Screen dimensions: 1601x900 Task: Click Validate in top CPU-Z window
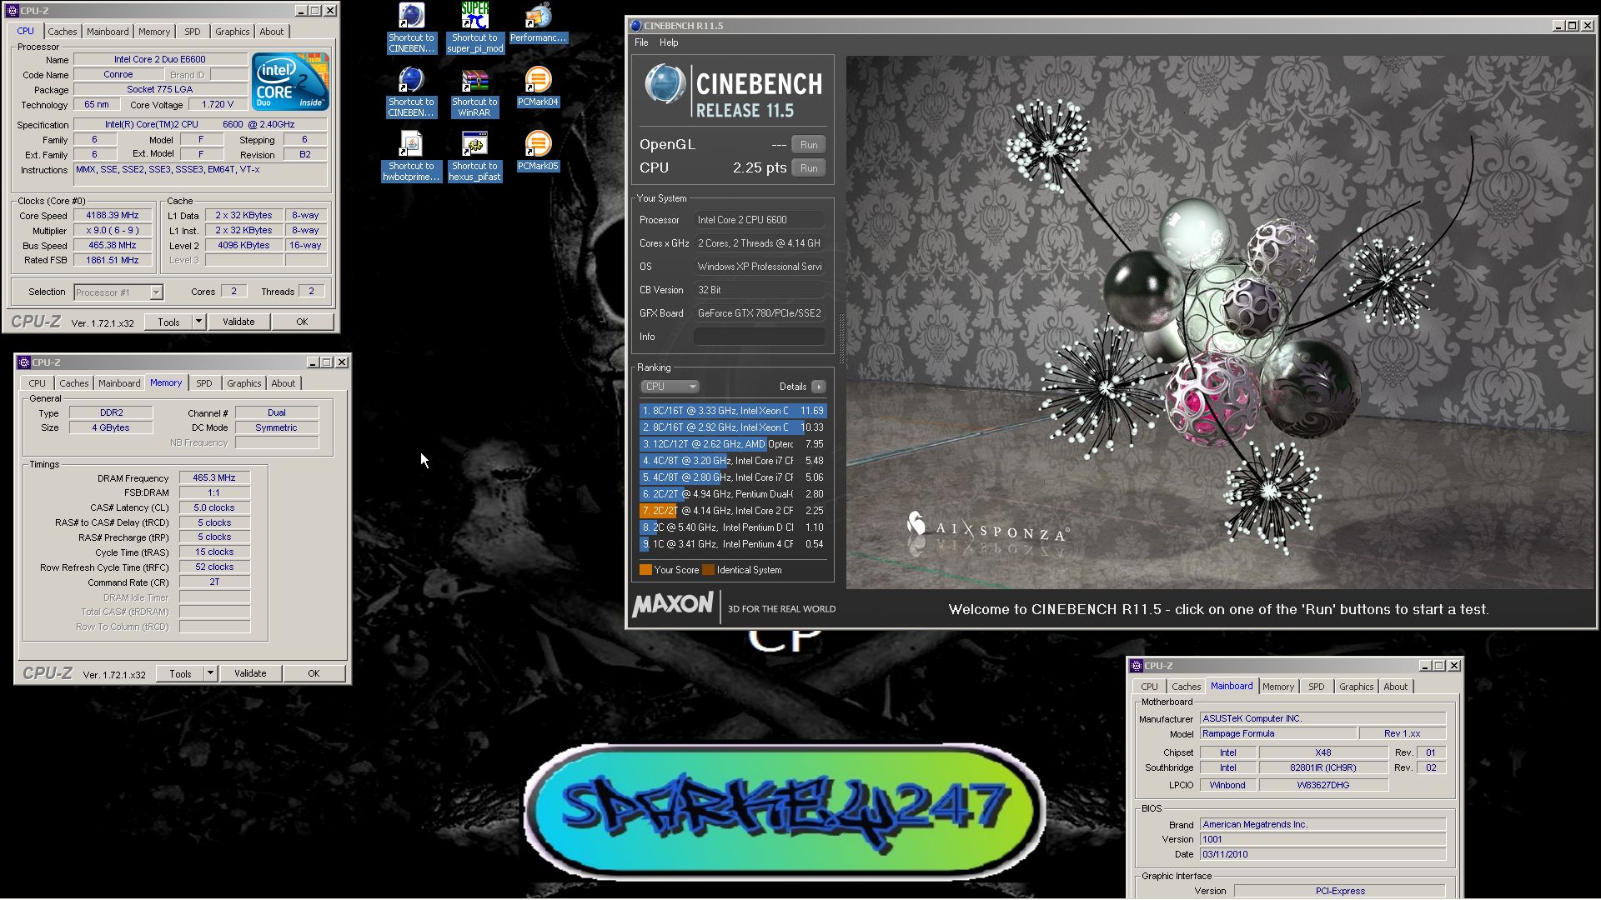click(238, 322)
